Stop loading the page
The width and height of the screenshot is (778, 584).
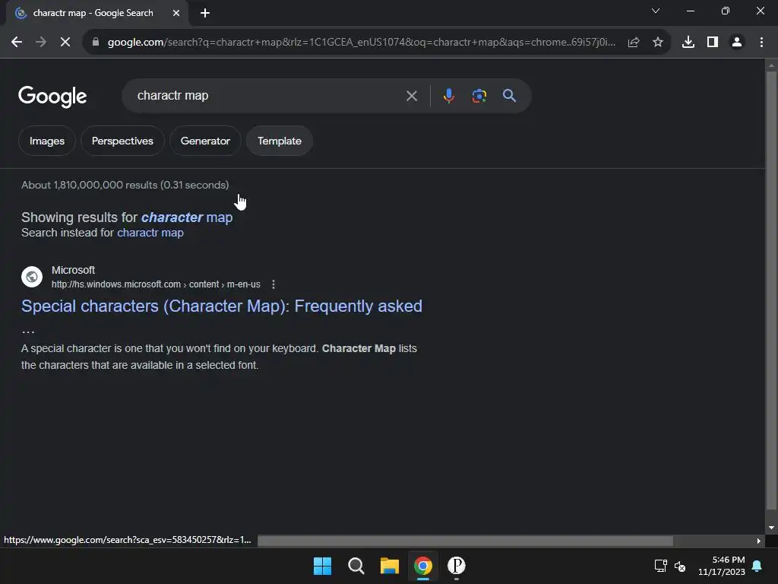(65, 43)
